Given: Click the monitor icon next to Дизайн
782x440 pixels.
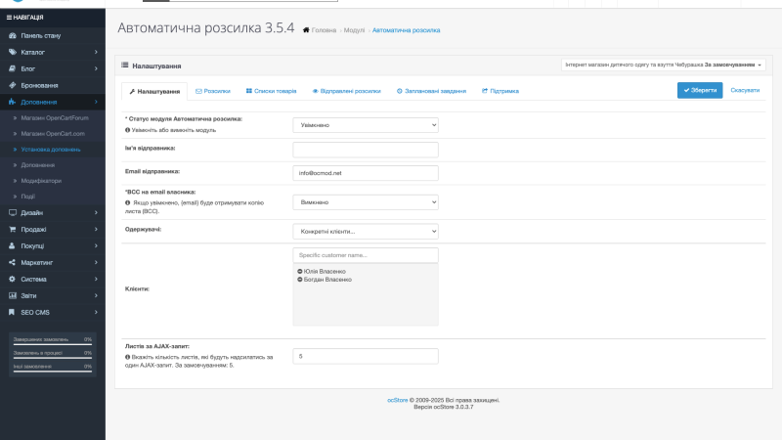Looking at the screenshot, I should pyautogui.click(x=13, y=212).
